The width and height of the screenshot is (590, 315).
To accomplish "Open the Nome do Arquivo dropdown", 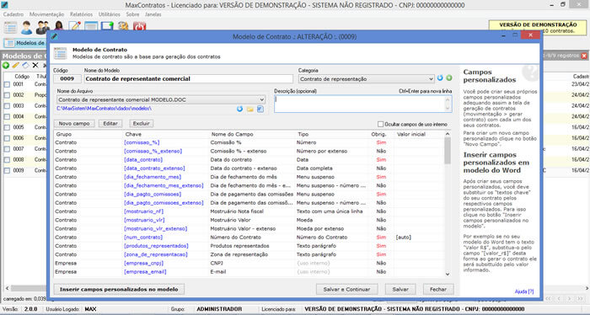I will (x=161, y=99).
